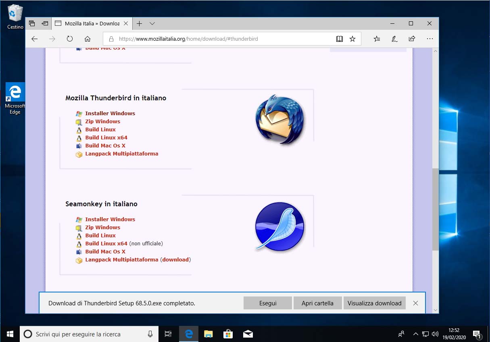Image resolution: width=490 pixels, height=342 pixels.
Task: Set these tabs aside icon
Action: click(45, 23)
